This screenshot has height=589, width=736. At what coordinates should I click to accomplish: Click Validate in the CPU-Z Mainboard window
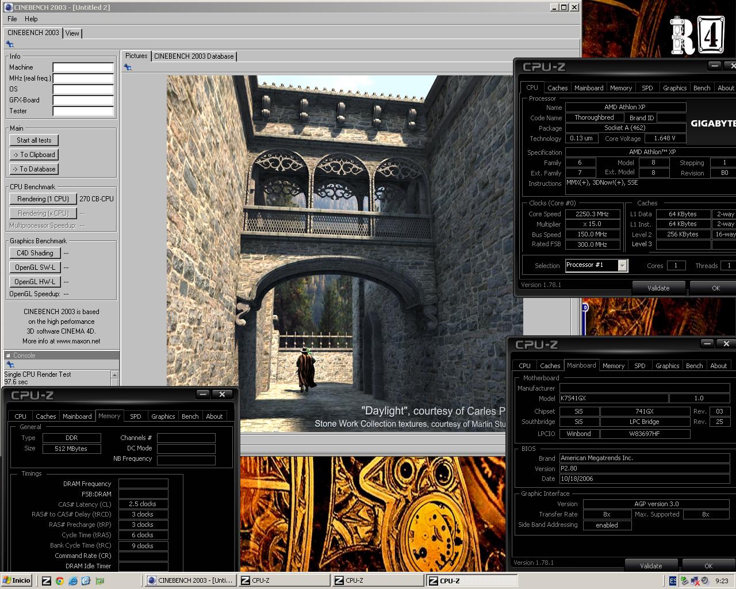click(651, 566)
